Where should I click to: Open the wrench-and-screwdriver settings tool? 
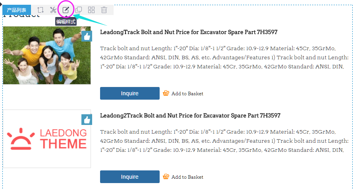pyautogui.click(x=53, y=10)
